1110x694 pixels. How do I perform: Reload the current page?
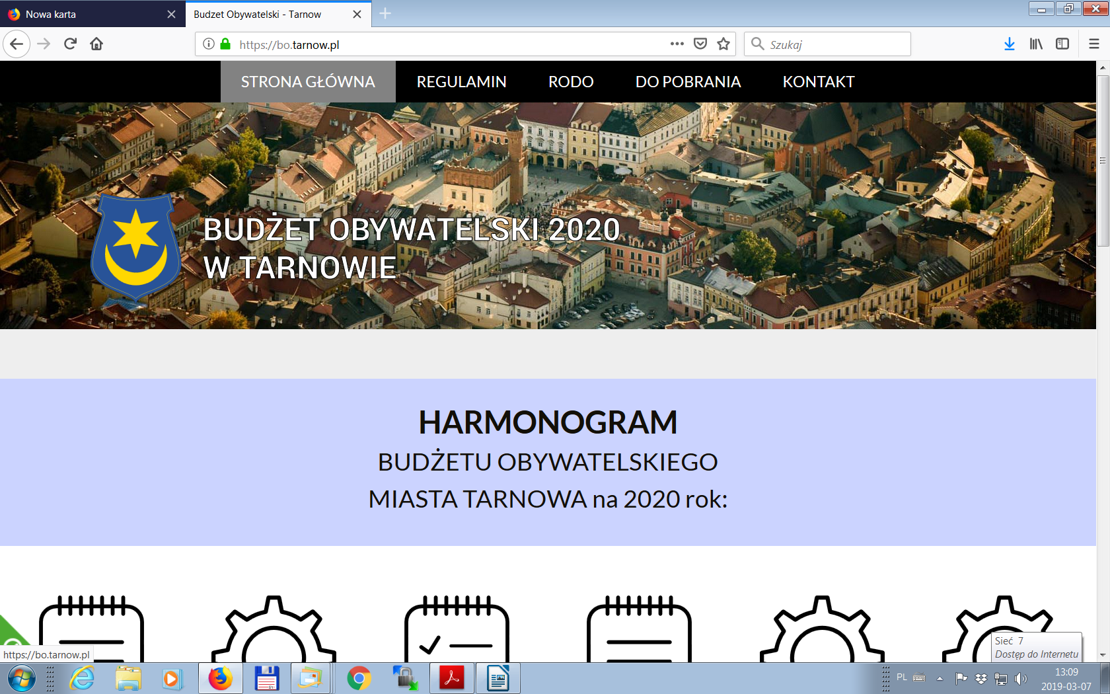[70, 44]
